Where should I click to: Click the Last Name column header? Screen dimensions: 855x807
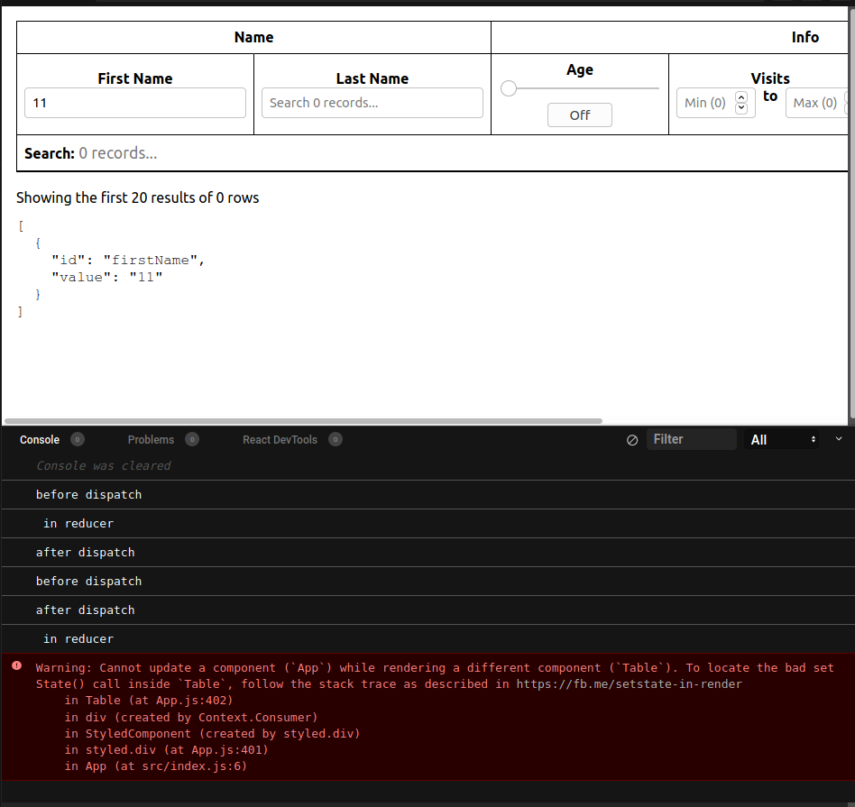(372, 78)
